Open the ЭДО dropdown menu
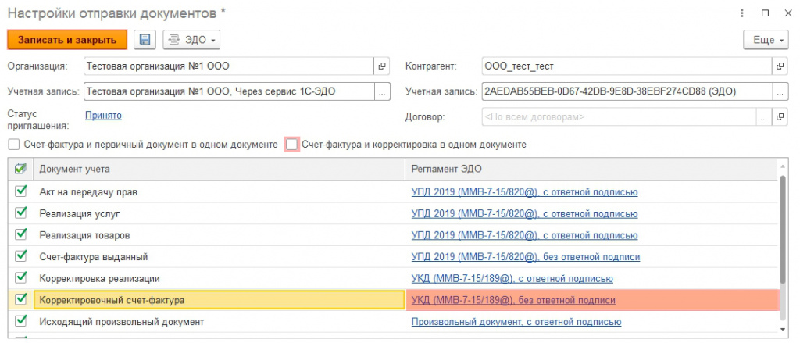Screen dimensions: 800x343 [x=191, y=40]
